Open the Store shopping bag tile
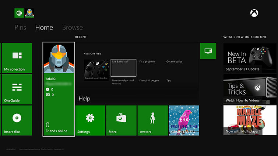Viewport: 278px width, 156px height. (x=122, y=121)
